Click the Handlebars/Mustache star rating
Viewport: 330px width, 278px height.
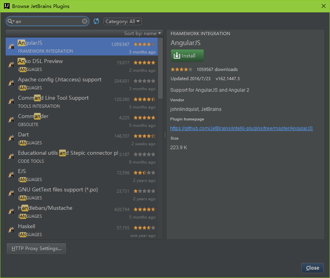tap(144, 209)
